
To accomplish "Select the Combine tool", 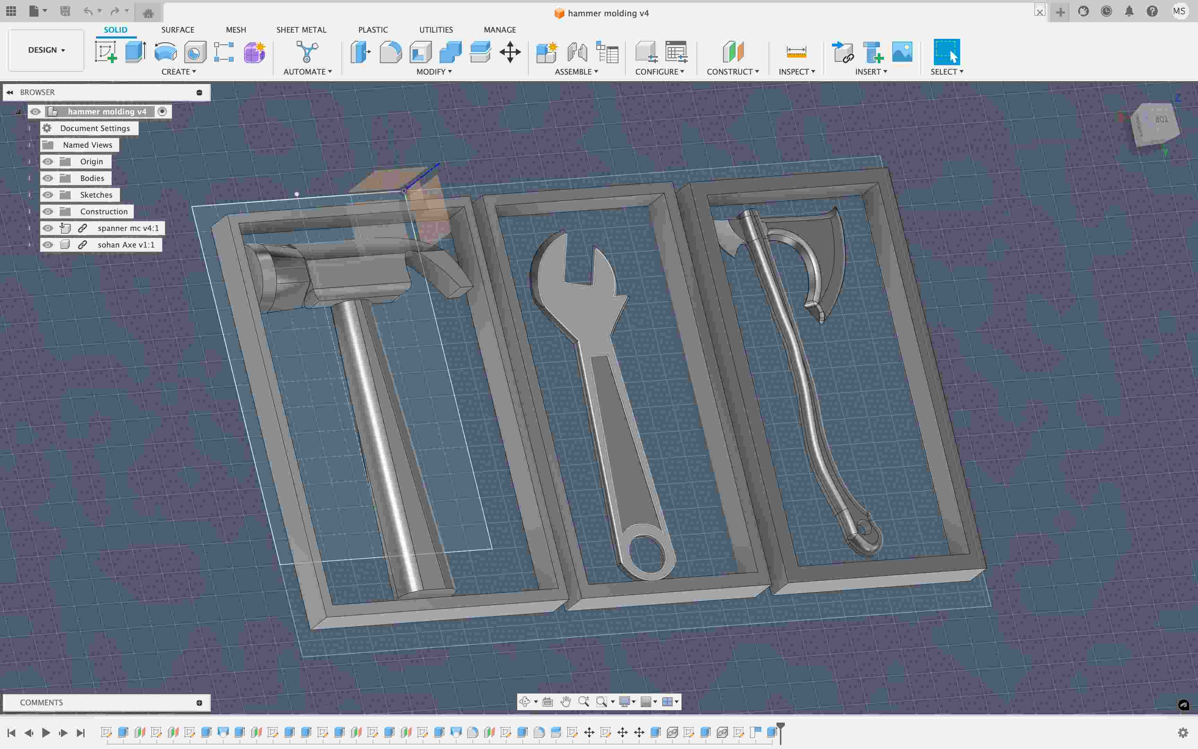I will pos(451,52).
